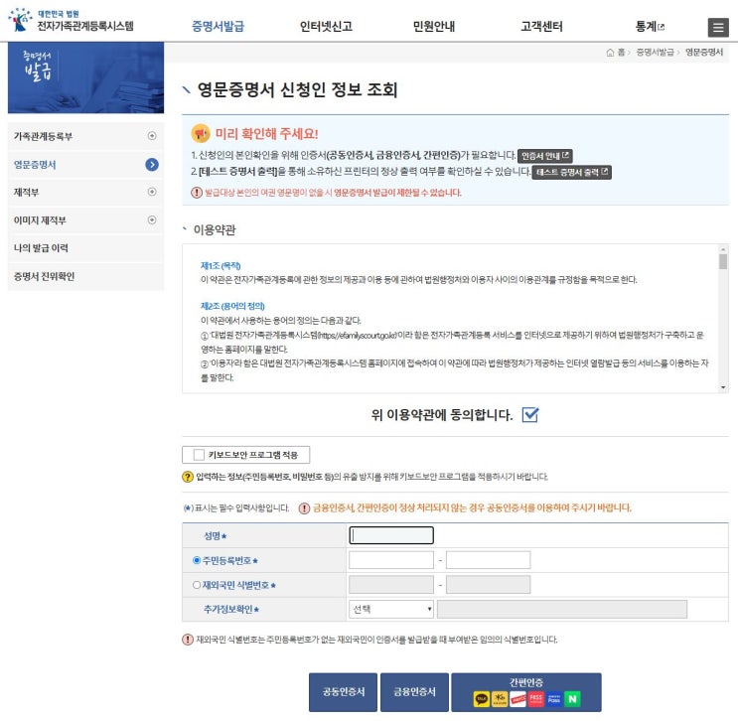
Task: Click the second 재외국민 식별번호 input field
Action: coord(488,585)
